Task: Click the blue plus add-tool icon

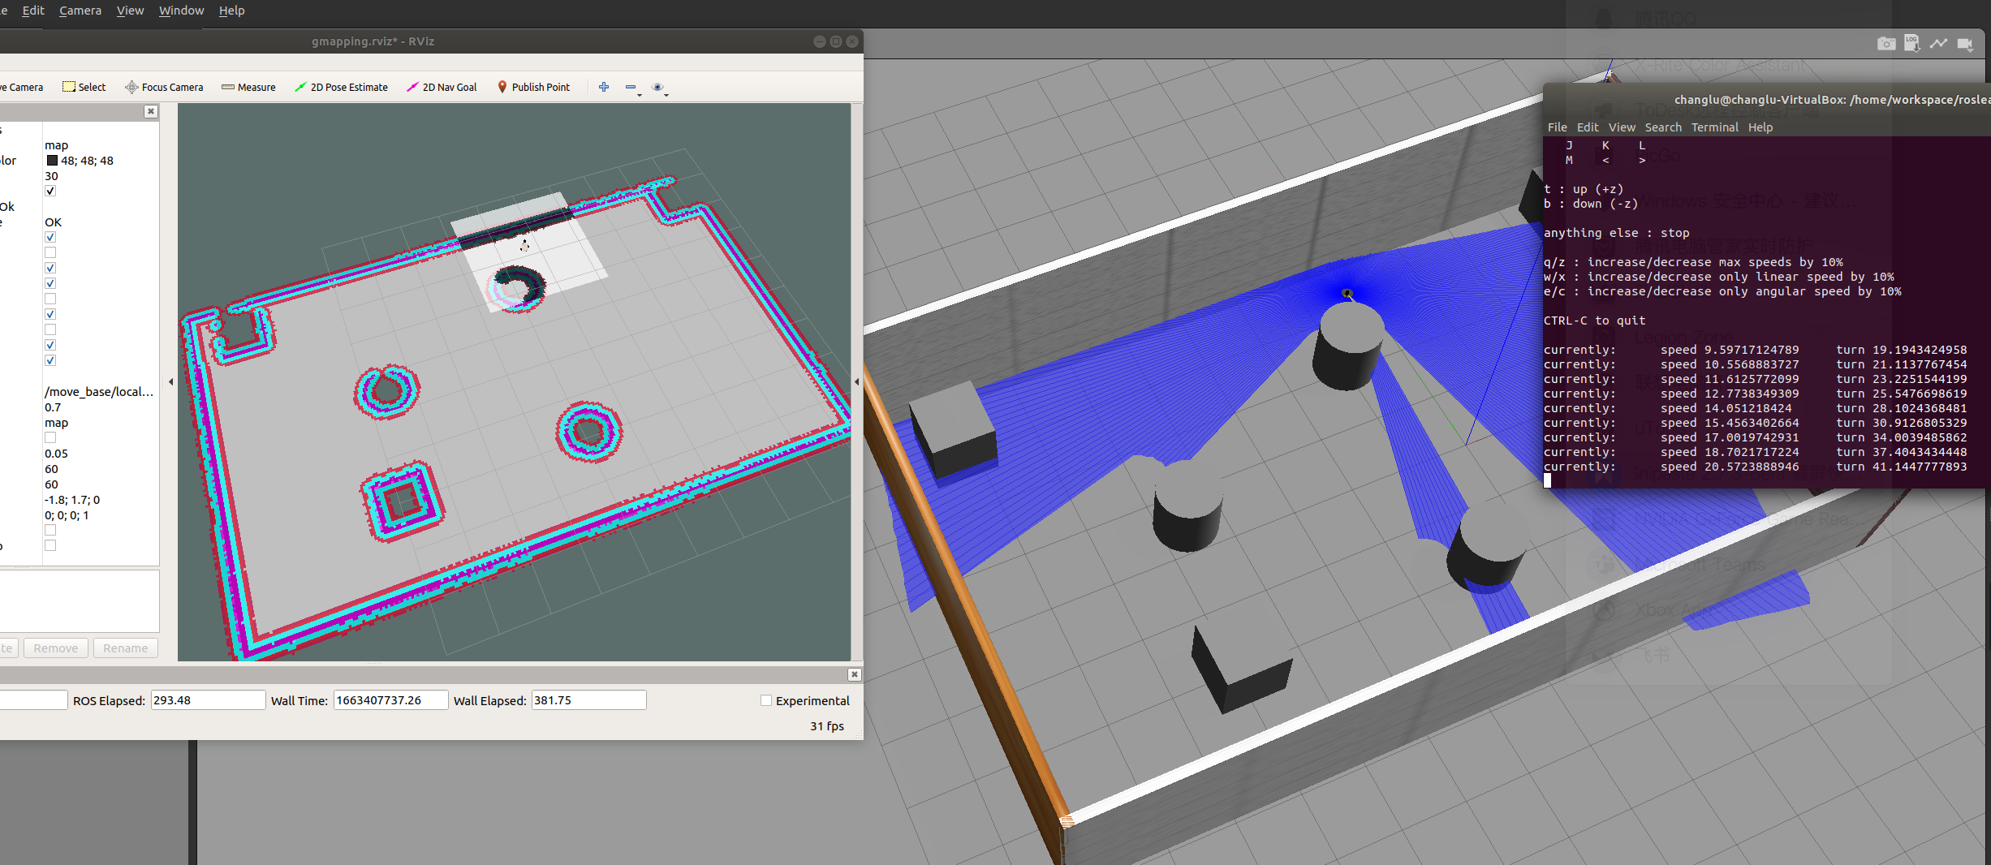Action: (x=604, y=87)
